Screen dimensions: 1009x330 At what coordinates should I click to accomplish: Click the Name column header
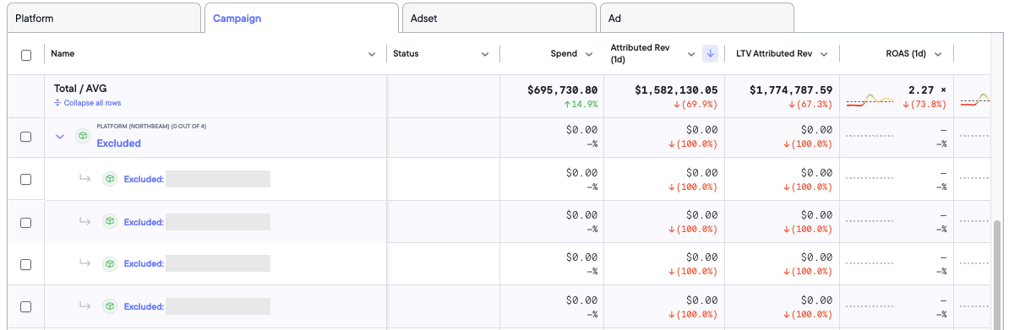[63, 54]
